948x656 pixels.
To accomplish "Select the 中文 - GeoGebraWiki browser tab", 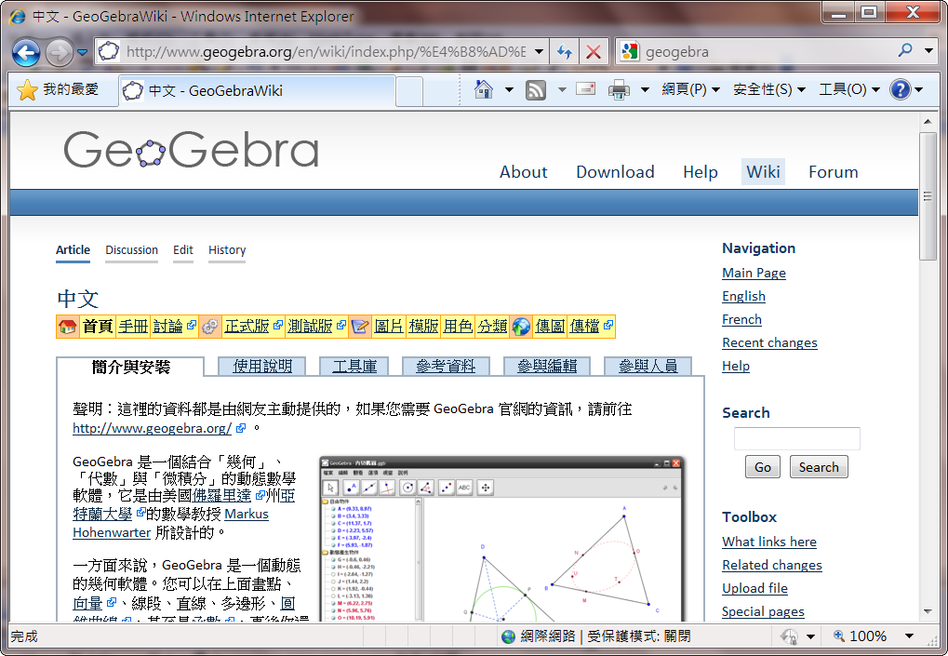I will tap(258, 90).
